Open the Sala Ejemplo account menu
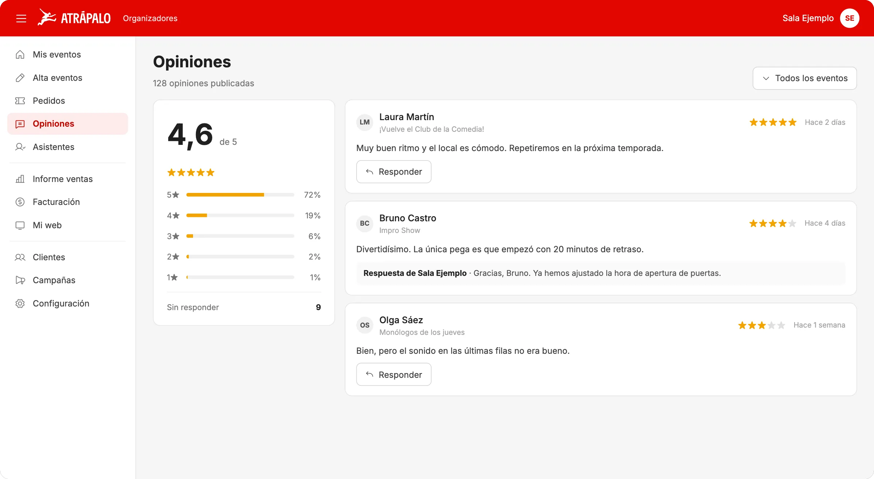Image resolution: width=874 pixels, height=479 pixels. (808, 18)
